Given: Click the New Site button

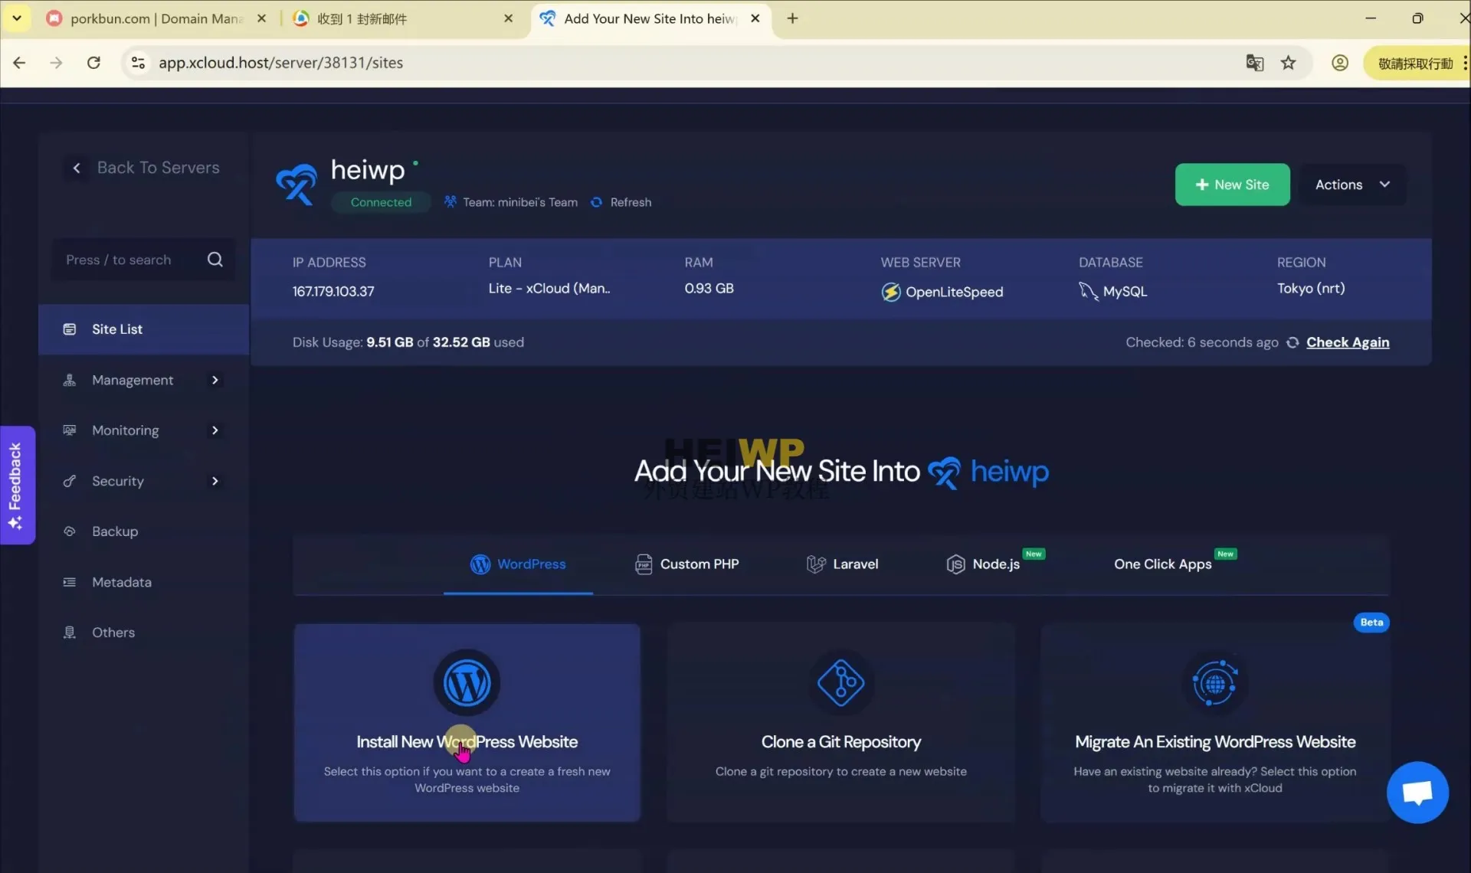Looking at the screenshot, I should pyautogui.click(x=1232, y=184).
